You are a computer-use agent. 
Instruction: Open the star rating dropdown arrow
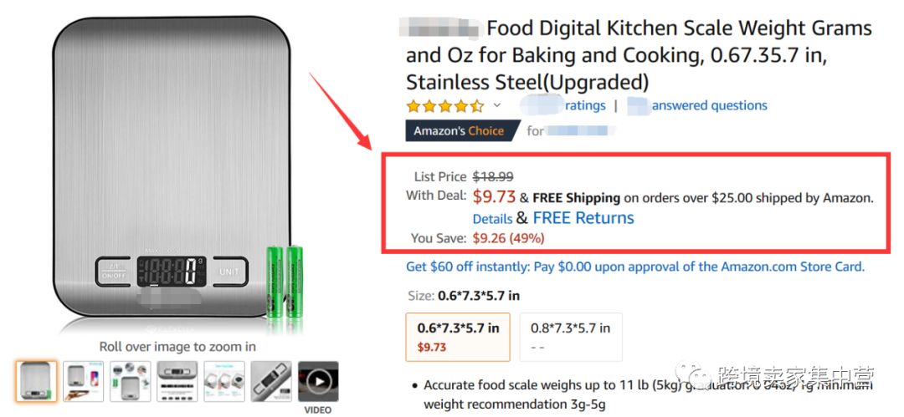(496, 105)
